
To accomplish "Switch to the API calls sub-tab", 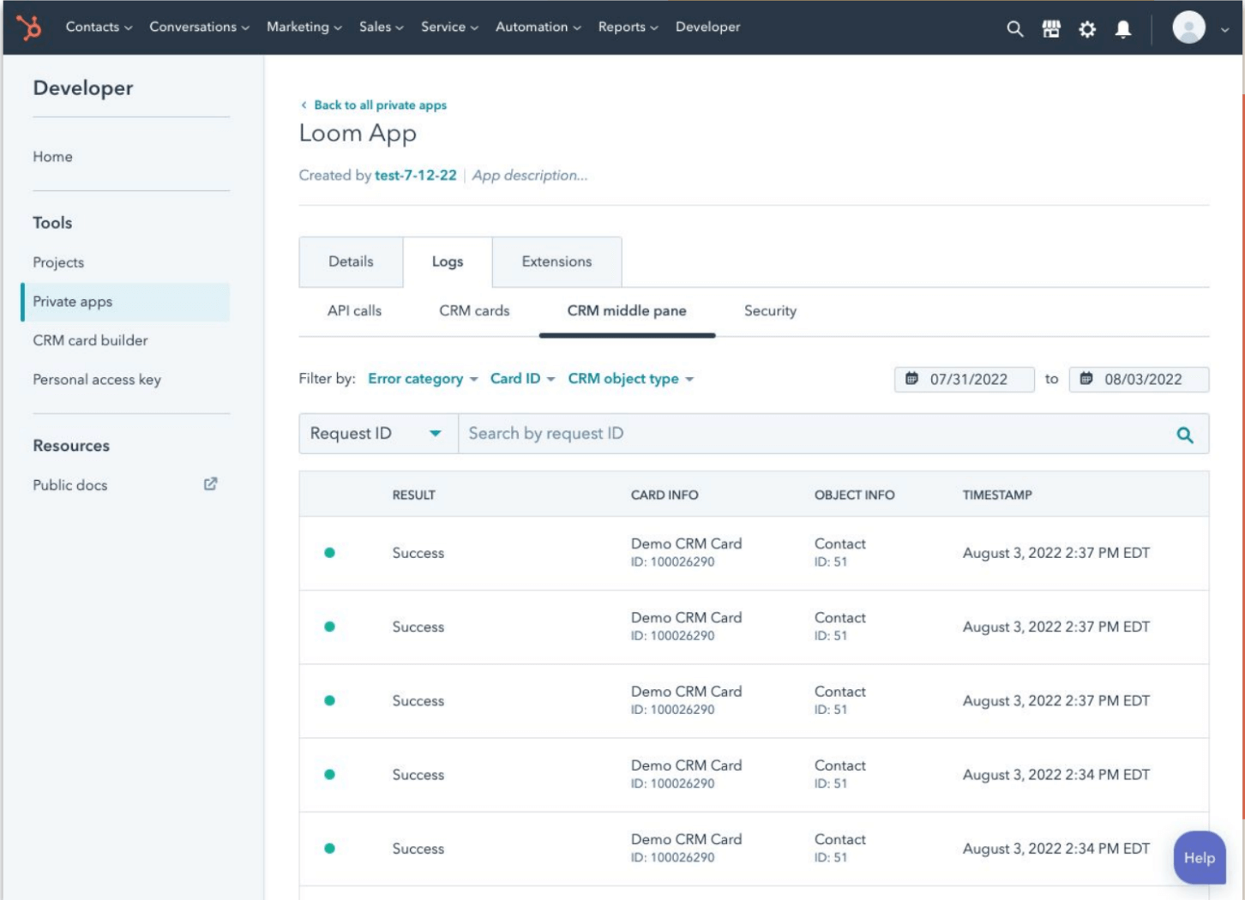I will click(354, 311).
